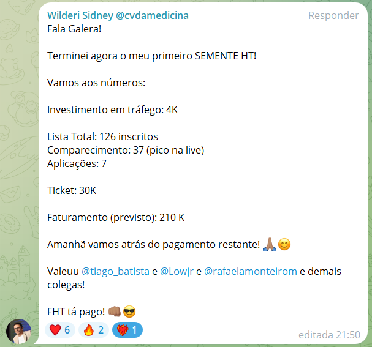
Task: Click the SEMENTE HT text line
Action: click(152, 56)
